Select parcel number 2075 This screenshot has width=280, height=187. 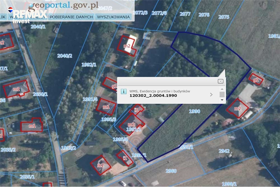[x=224, y=17]
